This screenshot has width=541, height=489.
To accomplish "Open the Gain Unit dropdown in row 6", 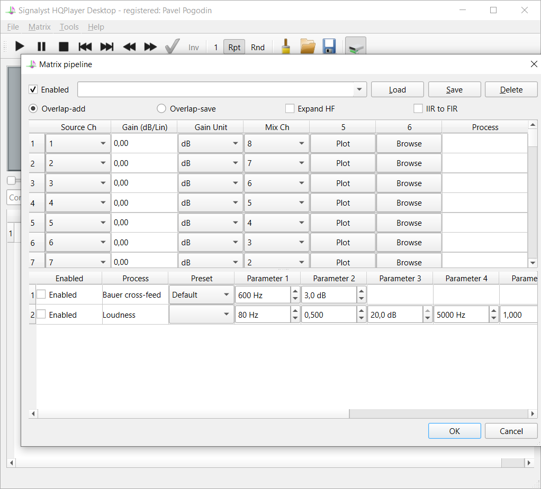I will 211,242.
